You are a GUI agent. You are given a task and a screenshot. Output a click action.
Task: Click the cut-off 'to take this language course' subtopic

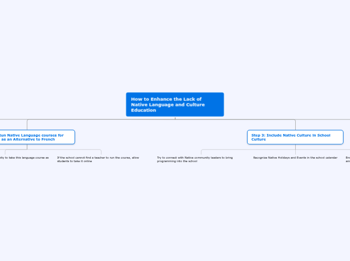point(24,158)
